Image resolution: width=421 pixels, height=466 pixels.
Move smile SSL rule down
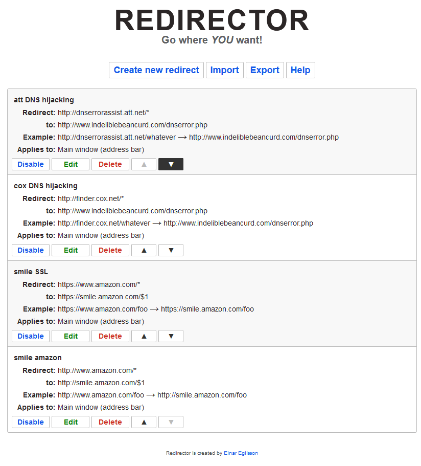point(170,336)
